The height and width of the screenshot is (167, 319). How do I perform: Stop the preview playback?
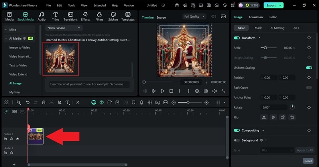(171, 91)
